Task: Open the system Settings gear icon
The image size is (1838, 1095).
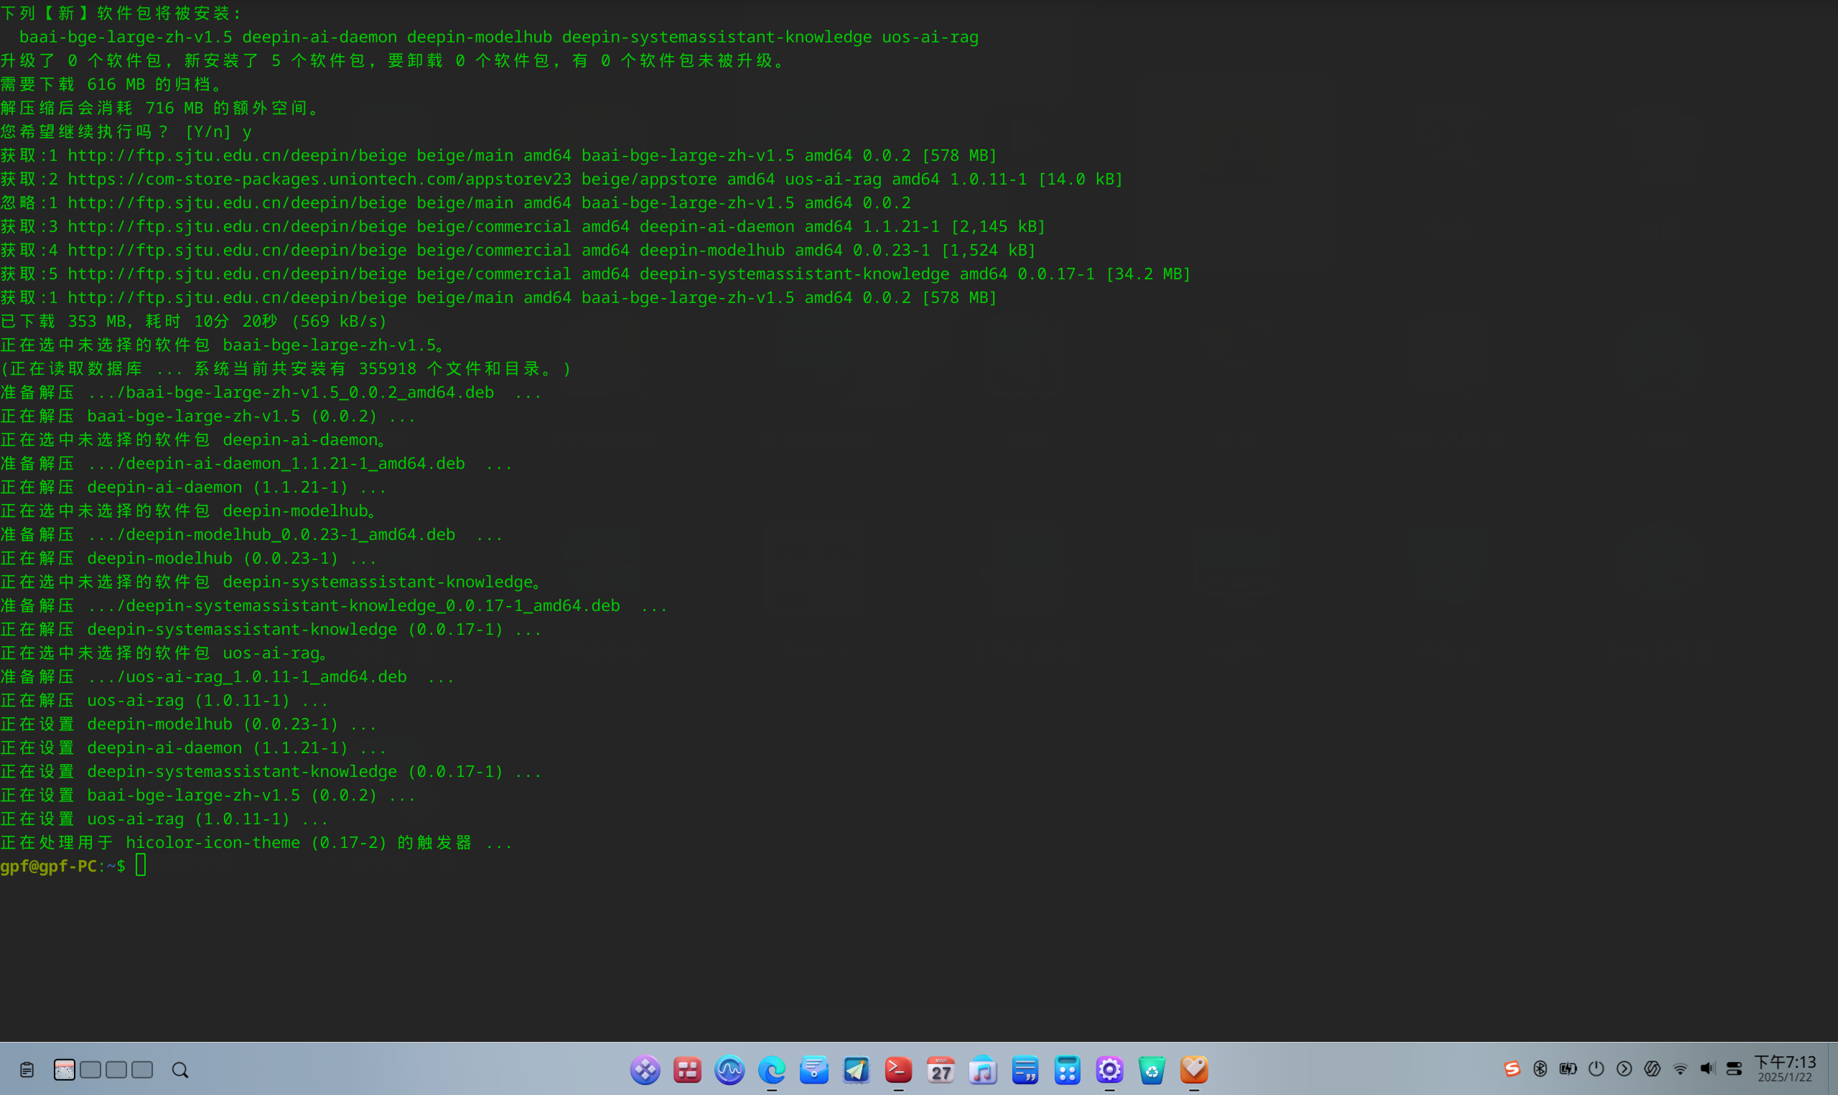Action: (x=1109, y=1069)
